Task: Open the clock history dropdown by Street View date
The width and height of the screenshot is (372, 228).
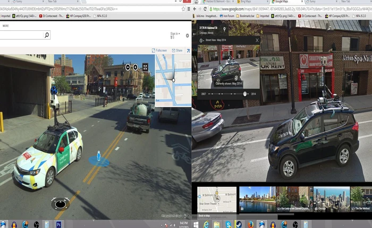Action: (x=201, y=40)
